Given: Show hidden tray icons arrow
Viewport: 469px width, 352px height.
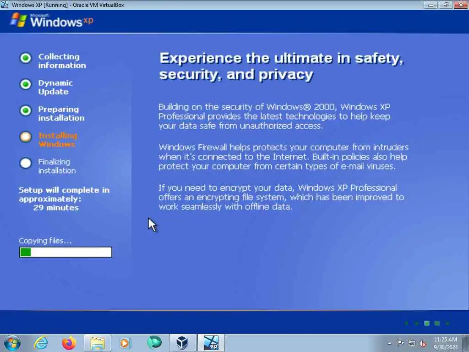Looking at the screenshot, I should point(389,343).
